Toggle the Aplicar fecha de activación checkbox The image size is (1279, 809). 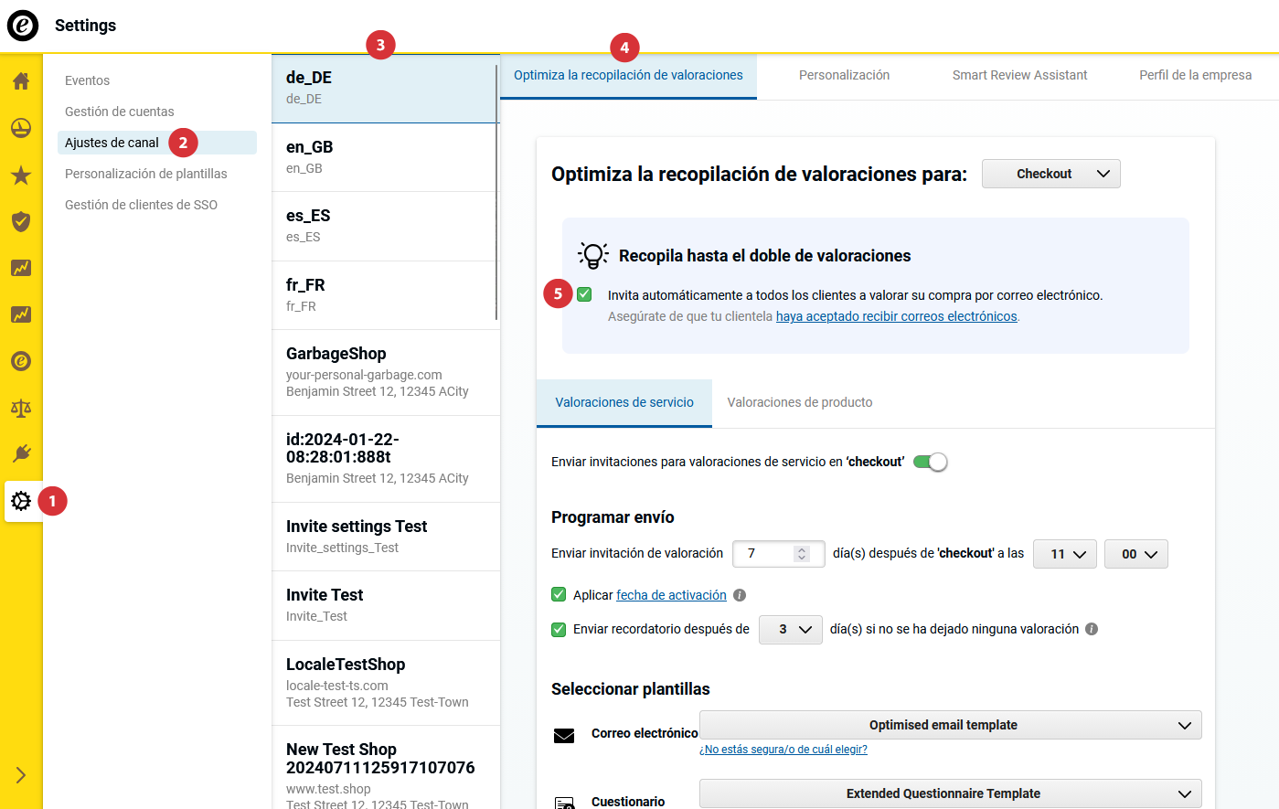pos(559,595)
